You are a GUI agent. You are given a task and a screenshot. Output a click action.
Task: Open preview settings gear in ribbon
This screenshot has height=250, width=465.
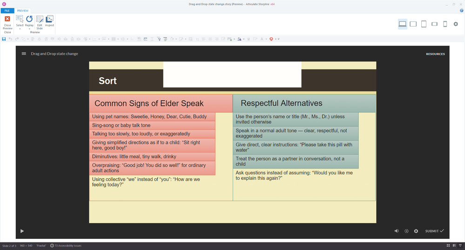coord(456,24)
